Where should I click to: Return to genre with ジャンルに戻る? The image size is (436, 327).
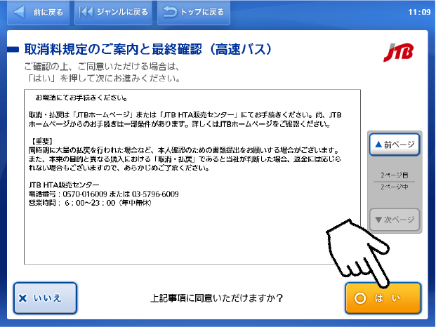point(114,13)
